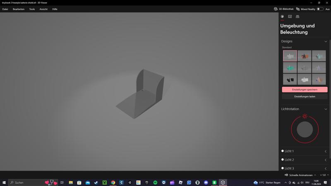Open the Environment and Lighting tab (sun icon)

click(x=282, y=17)
